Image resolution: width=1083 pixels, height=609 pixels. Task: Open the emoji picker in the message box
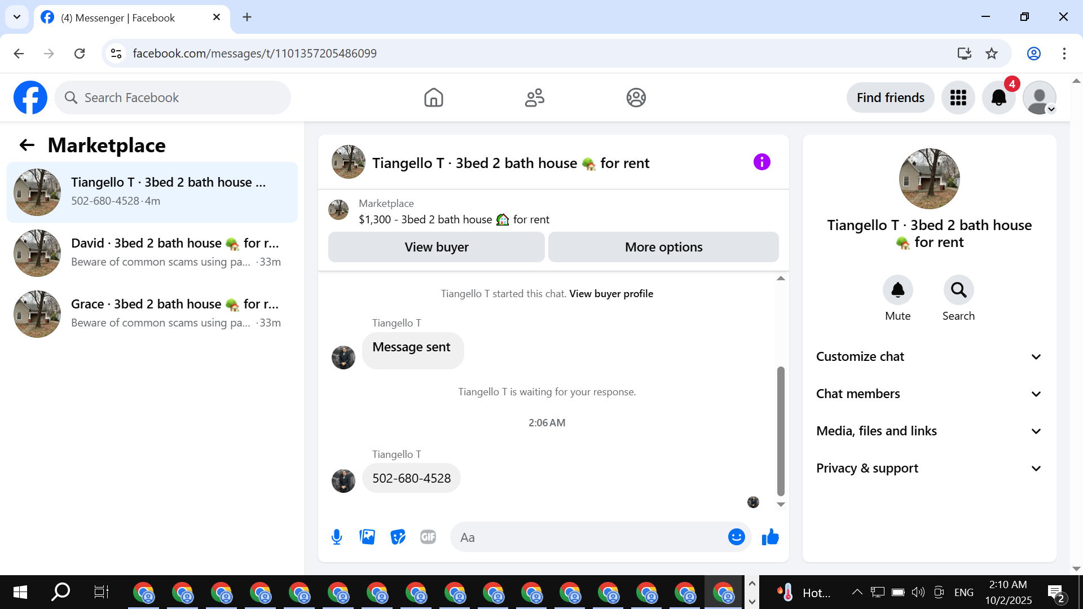(x=736, y=537)
